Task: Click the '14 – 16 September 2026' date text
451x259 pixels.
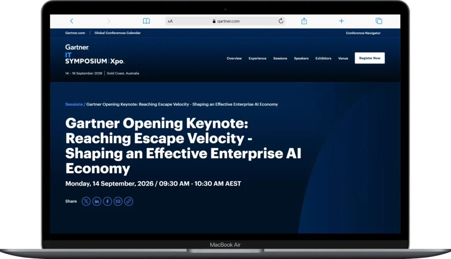Action: click(84, 74)
